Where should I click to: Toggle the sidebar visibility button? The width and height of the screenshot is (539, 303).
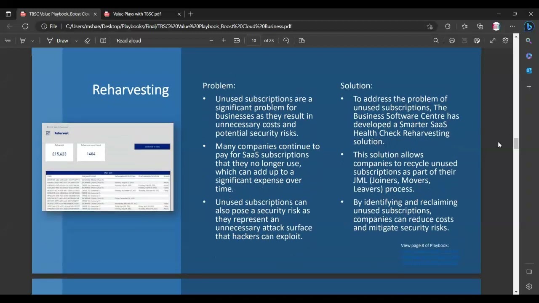coord(529,272)
